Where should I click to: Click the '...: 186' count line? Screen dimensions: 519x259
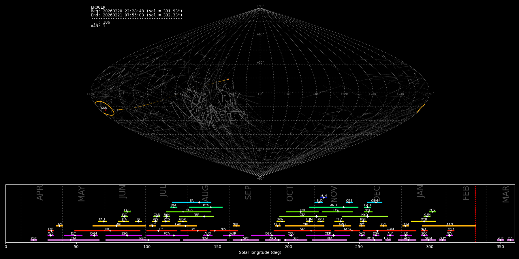[x=100, y=22]
